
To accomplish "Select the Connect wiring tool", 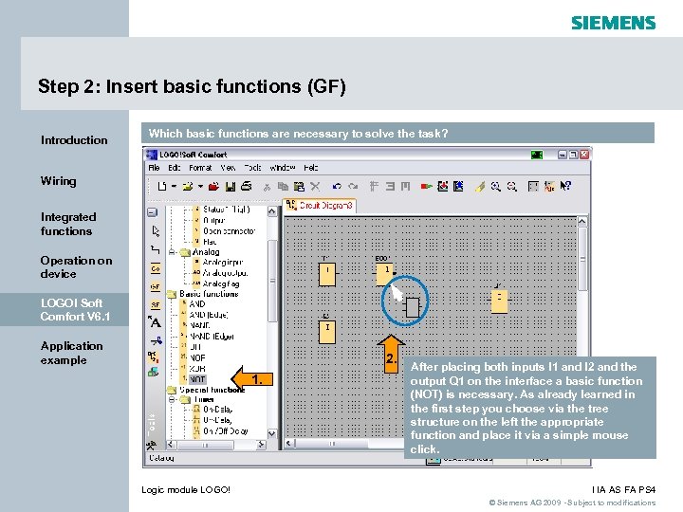I will [155, 249].
